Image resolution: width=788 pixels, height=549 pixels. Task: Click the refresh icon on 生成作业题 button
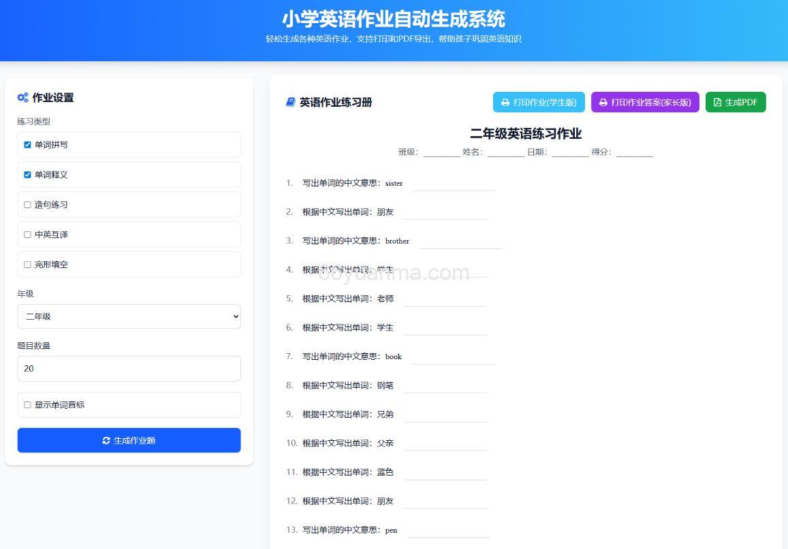click(x=107, y=440)
